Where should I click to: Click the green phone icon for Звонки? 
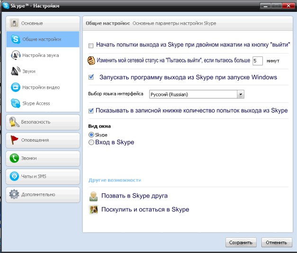(x=14, y=158)
